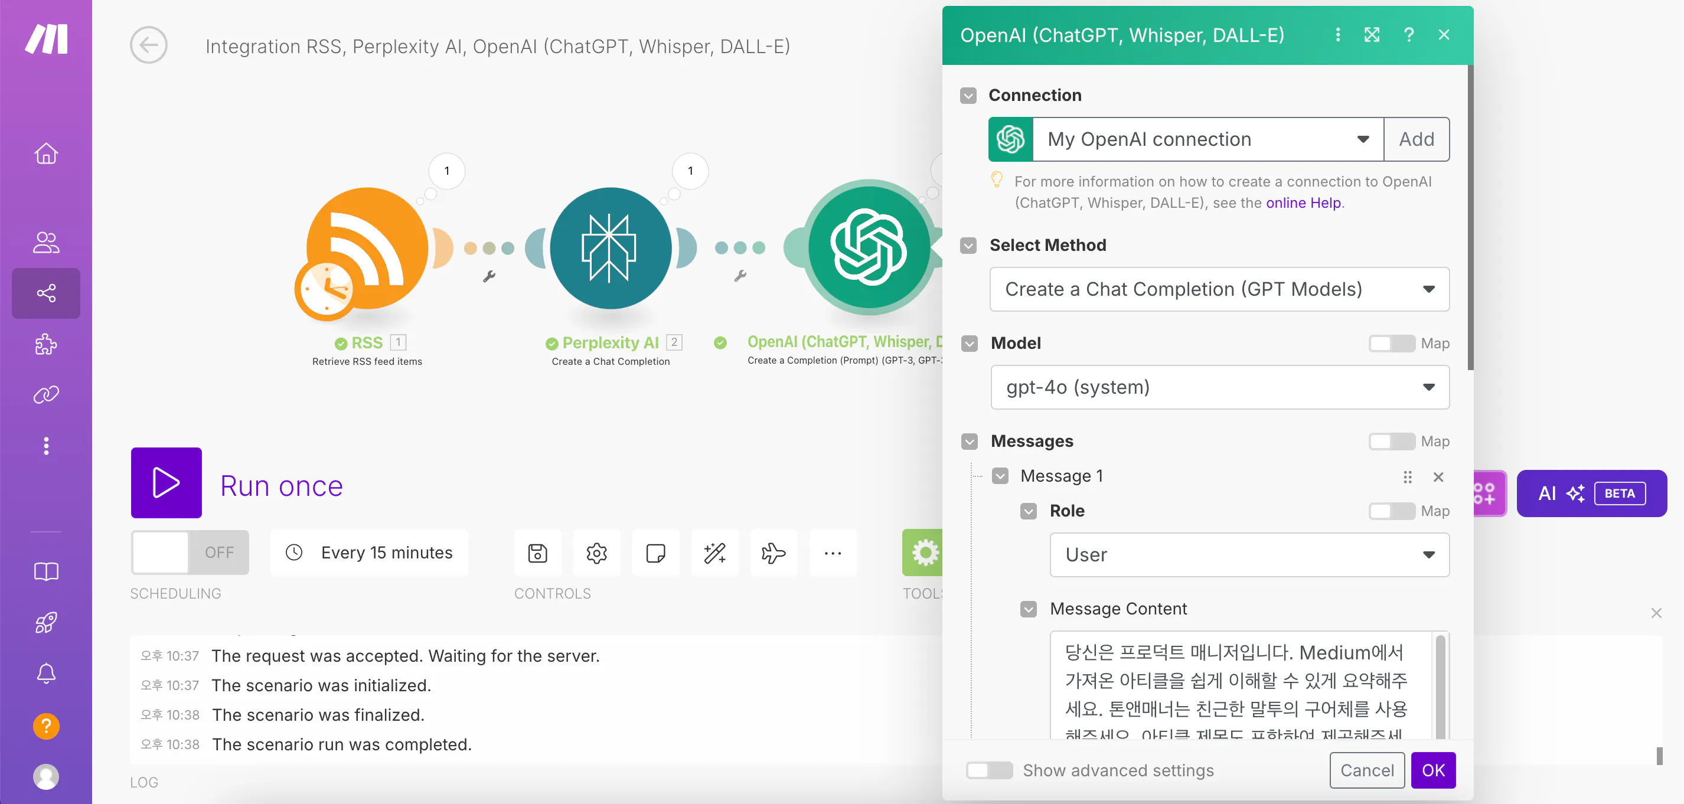Collapse the Messages section
This screenshot has width=1684, height=804.
point(970,441)
